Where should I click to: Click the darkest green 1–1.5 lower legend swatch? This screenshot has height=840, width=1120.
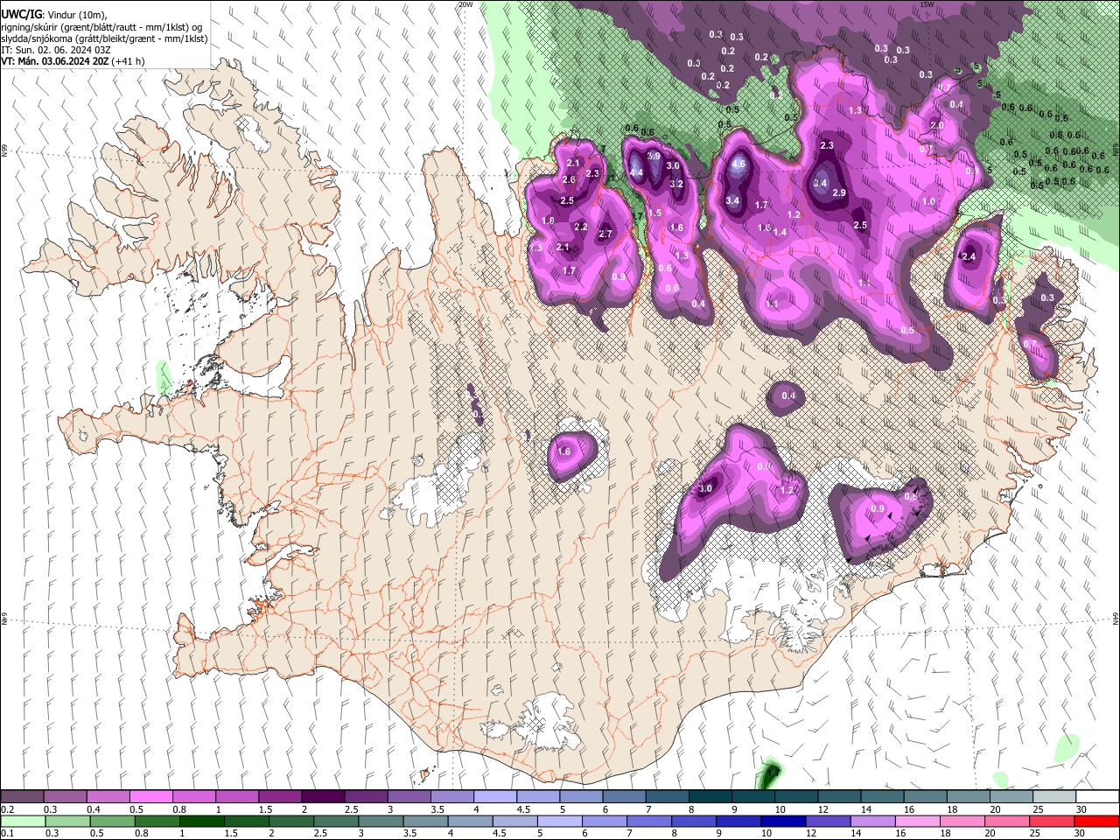point(201,821)
